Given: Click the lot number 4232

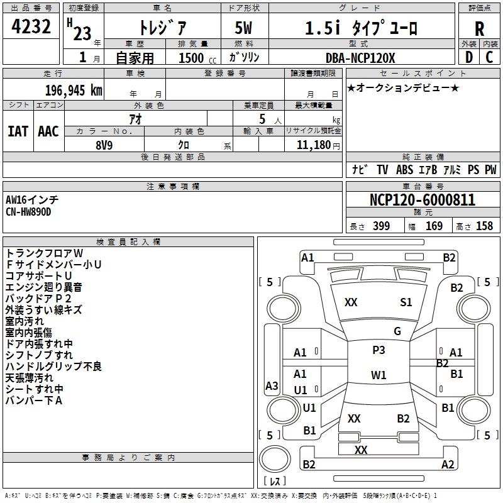Looking at the screenshot, I should pyautogui.click(x=31, y=26).
